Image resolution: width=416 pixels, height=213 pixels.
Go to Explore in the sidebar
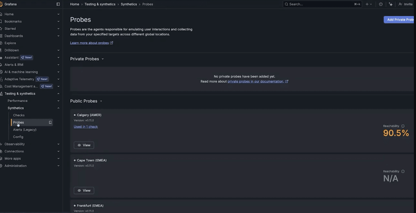coord(10,43)
